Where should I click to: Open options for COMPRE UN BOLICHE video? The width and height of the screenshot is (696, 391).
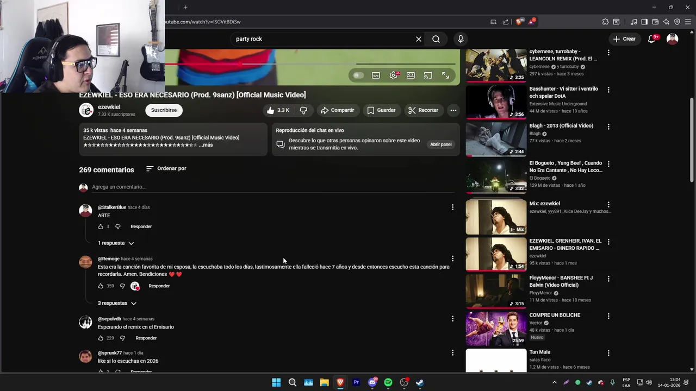pyautogui.click(x=608, y=316)
